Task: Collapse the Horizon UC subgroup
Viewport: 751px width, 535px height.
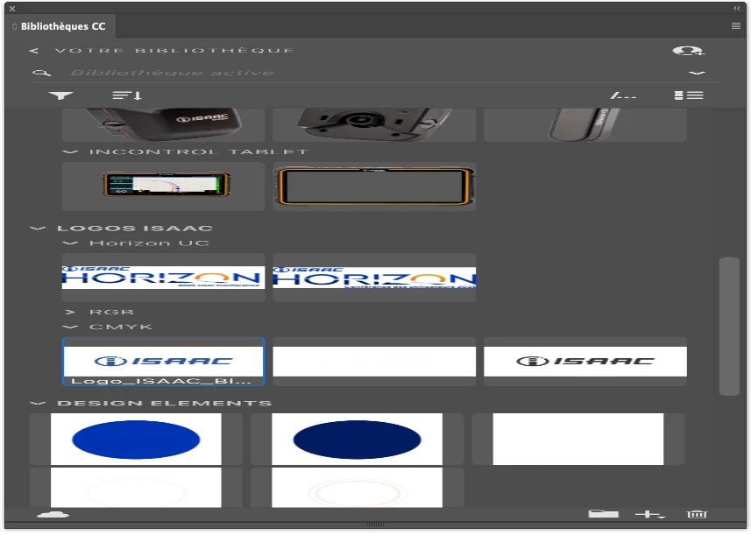Action: [x=70, y=243]
